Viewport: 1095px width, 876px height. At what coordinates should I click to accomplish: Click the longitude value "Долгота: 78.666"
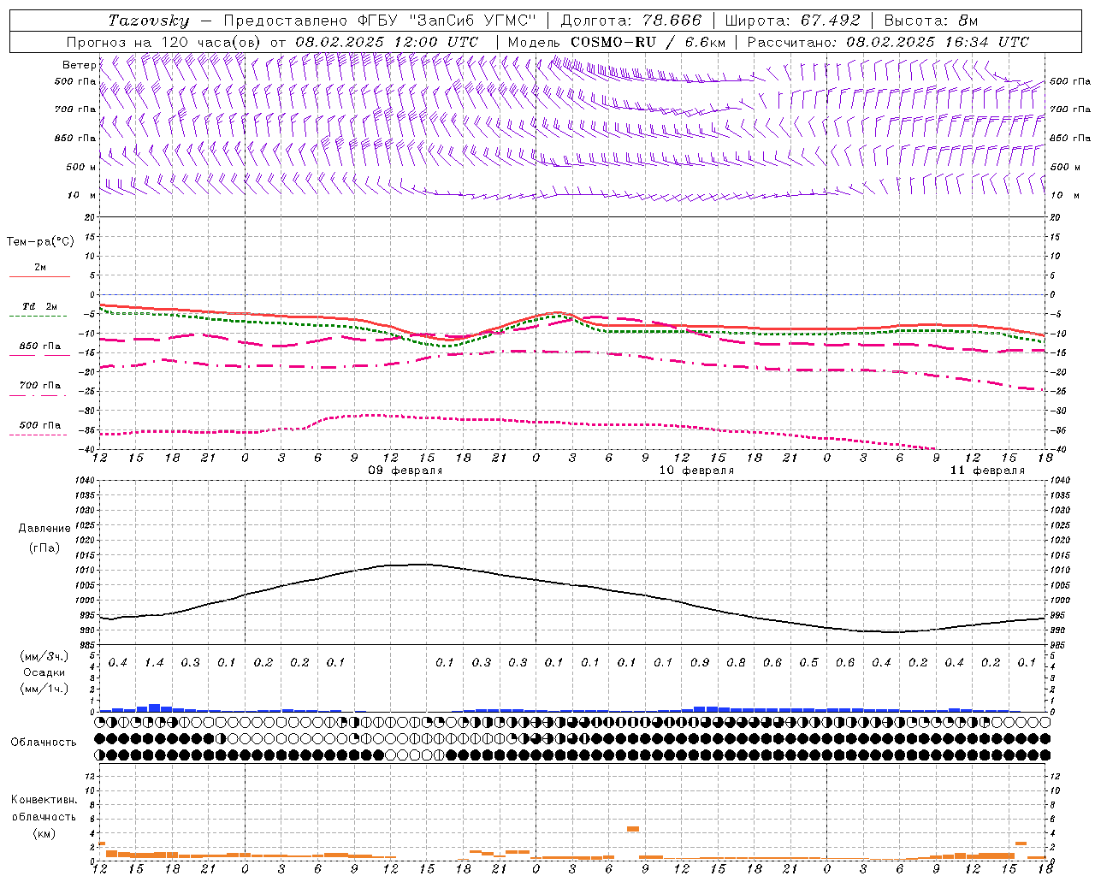point(630,21)
